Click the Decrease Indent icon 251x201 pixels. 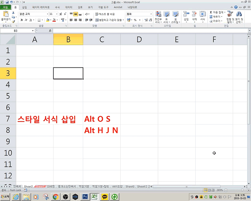tap(86, 20)
